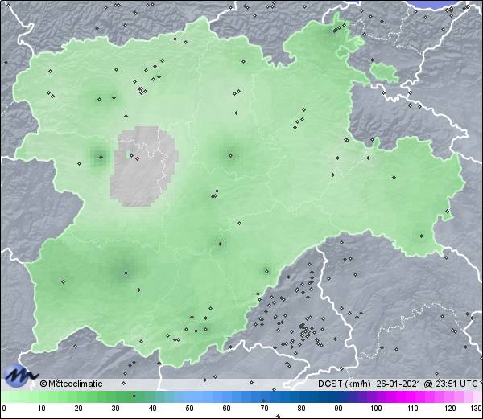Click the grey no-data patch on the map

click(142, 166)
